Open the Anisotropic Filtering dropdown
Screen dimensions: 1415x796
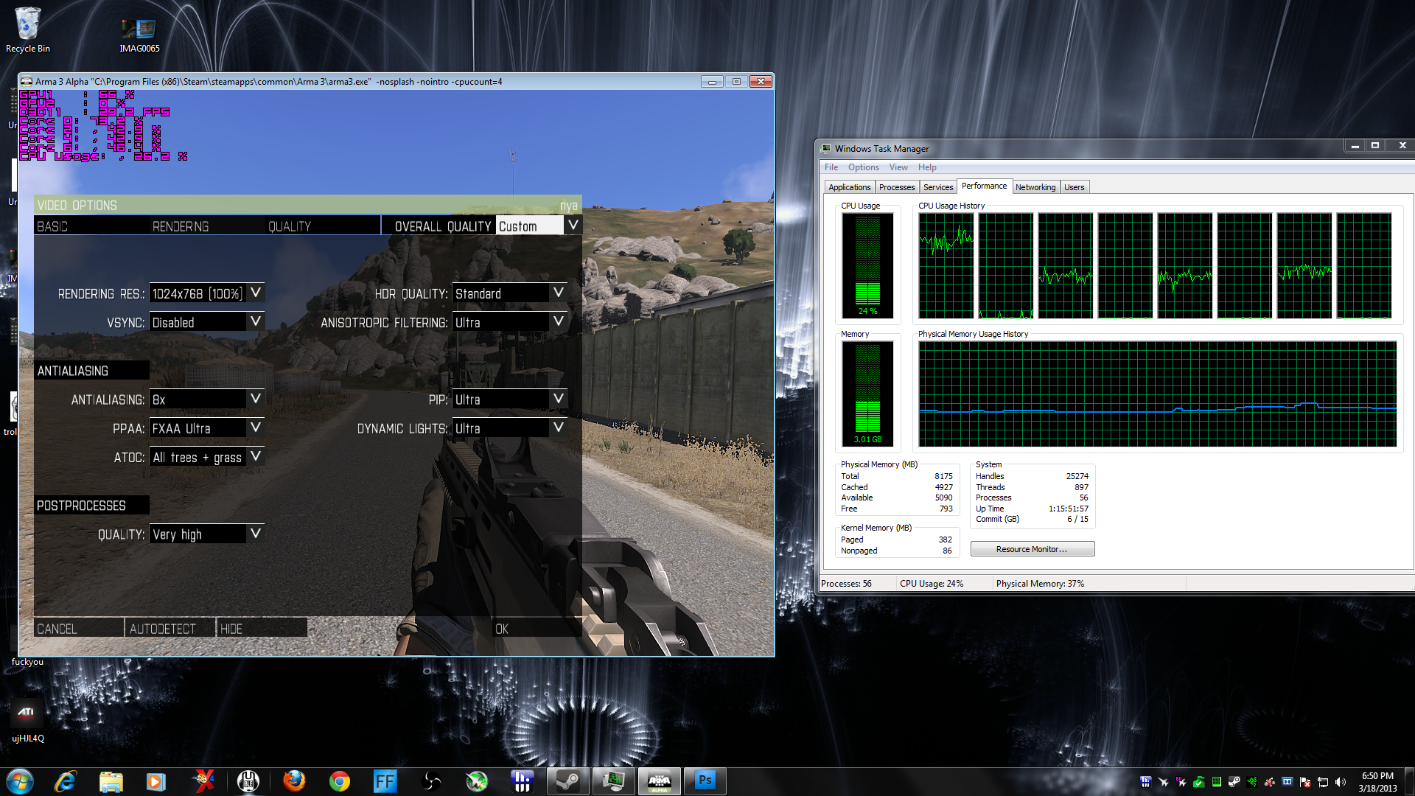[x=559, y=322]
